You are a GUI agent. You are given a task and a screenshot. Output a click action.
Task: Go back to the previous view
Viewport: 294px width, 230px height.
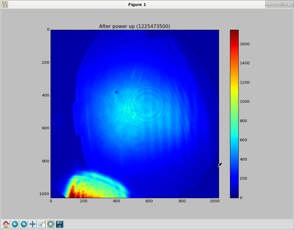coord(15,224)
